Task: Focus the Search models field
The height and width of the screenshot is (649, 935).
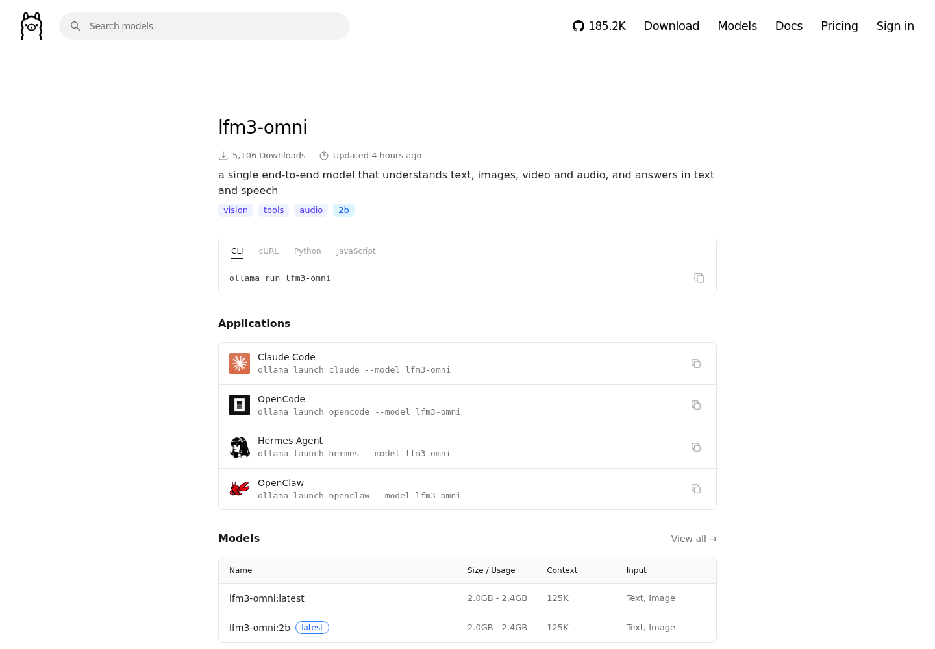Action: (x=205, y=26)
